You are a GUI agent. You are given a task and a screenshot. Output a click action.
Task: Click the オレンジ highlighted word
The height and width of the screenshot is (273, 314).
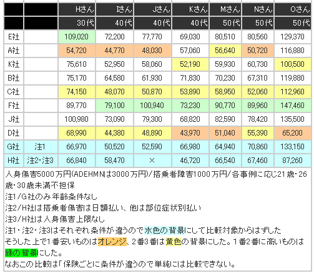[x=112, y=242]
